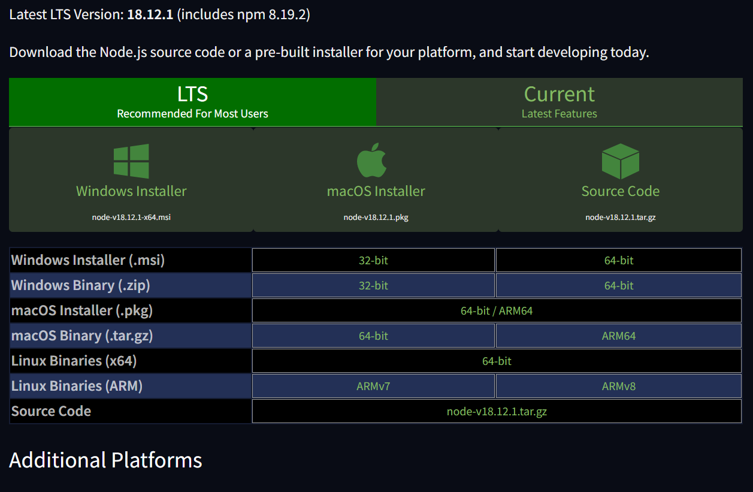Download ARM64 macOS Binary (.tar.gz)

pyautogui.click(x=618, y=336)
